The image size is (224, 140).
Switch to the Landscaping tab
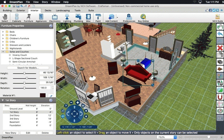click(x=63, y=10)
